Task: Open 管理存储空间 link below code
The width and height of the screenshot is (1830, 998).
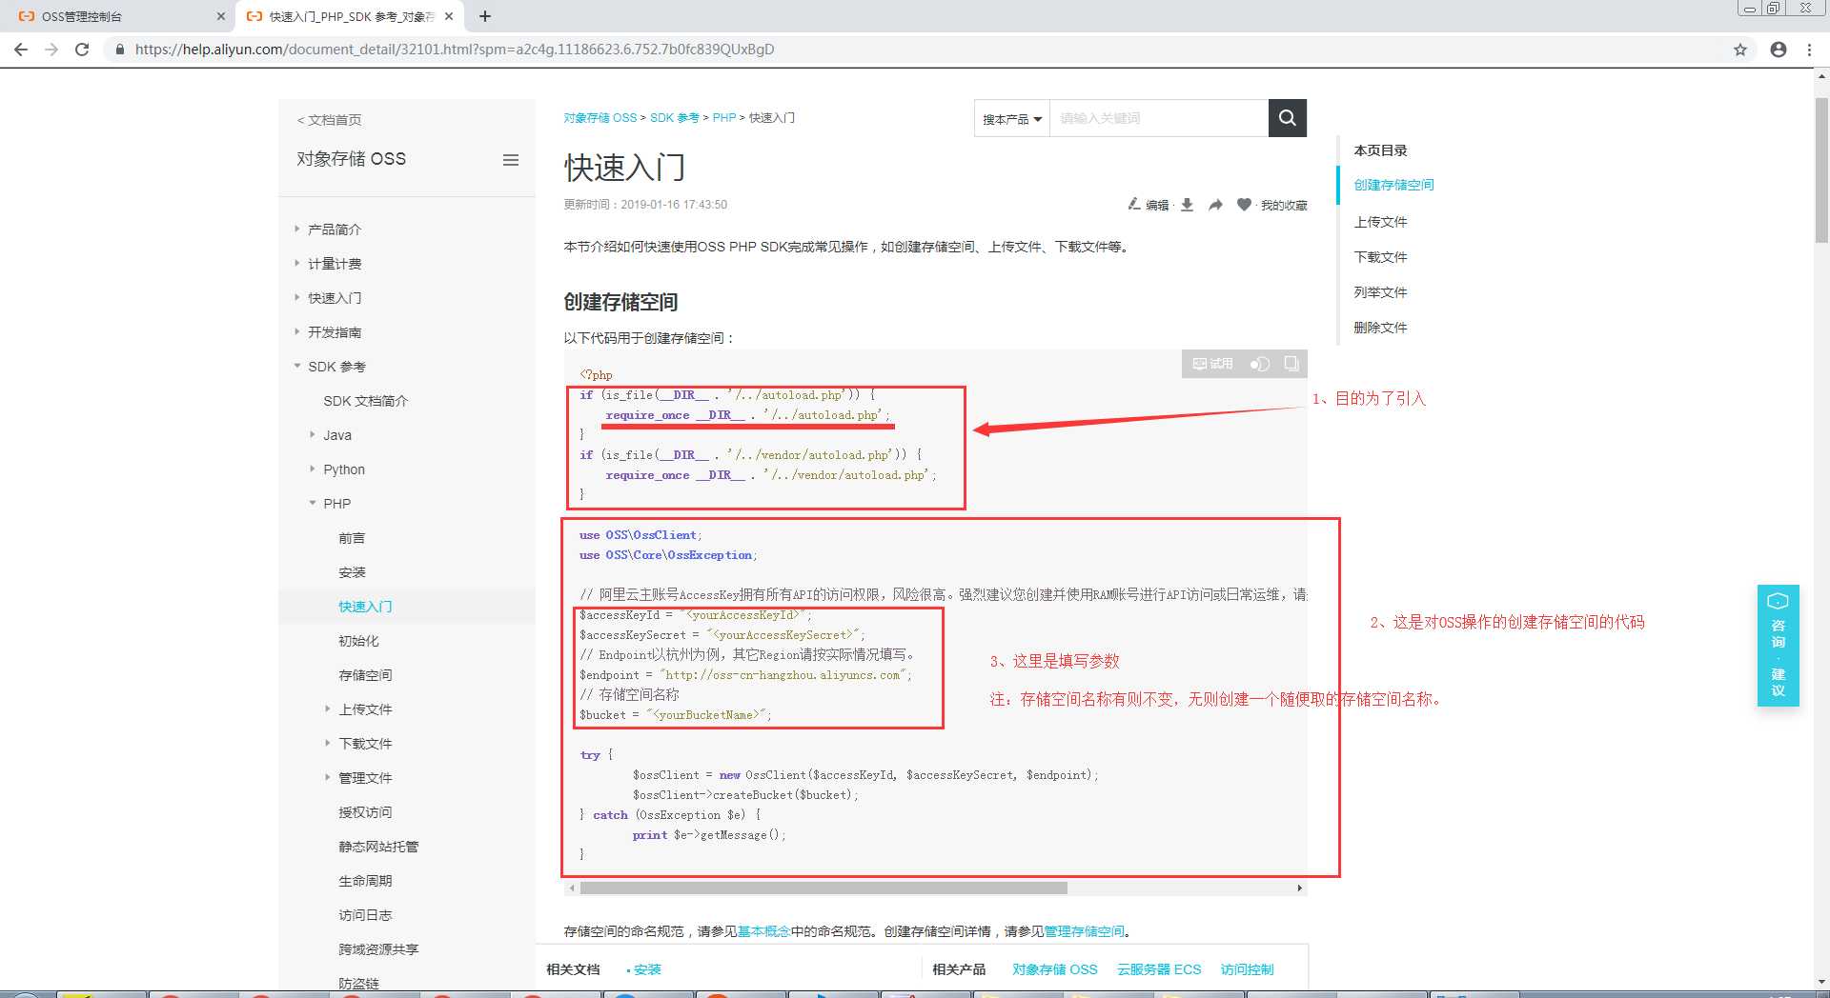Action: tap(1084, 931)
